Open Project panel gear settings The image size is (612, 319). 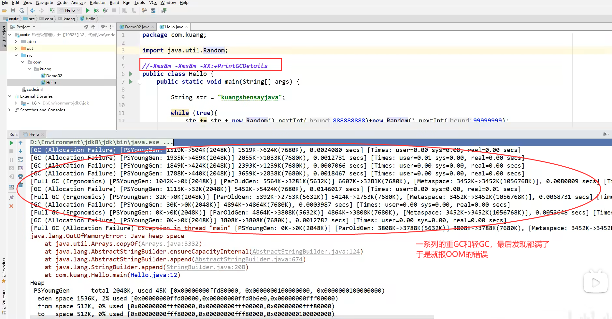[103, 27]
